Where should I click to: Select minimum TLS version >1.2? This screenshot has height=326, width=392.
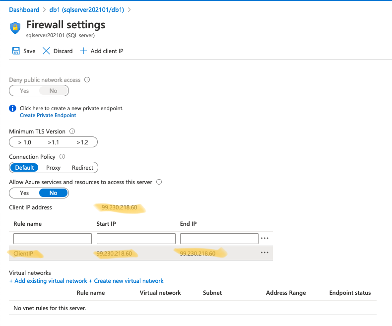82,142
